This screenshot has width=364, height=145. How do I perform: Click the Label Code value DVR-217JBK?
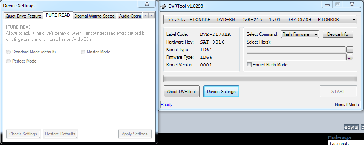(215, 34)
